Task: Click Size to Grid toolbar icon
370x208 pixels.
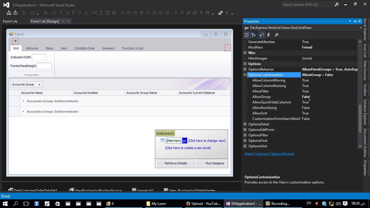Action: coord(114,13)
